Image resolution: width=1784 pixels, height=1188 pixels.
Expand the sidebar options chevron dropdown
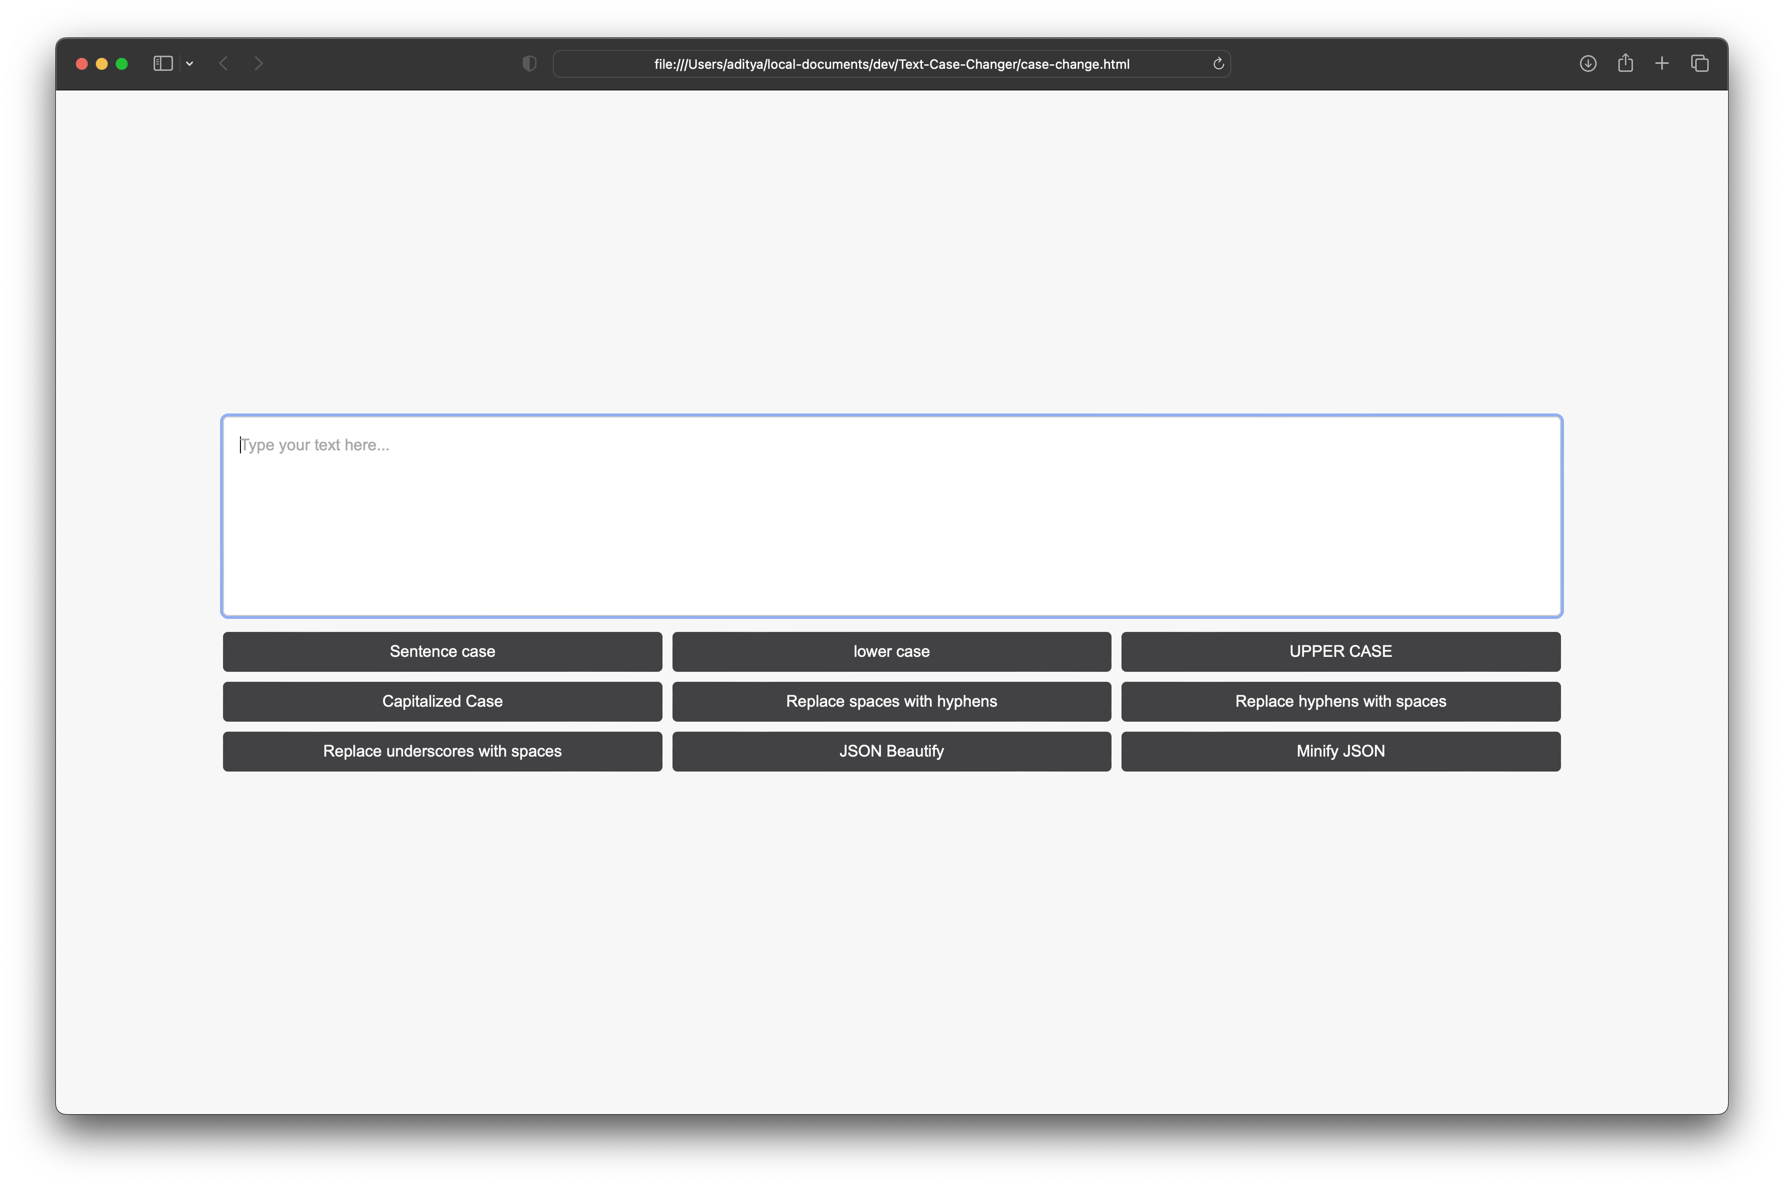pyautogui.click(x=190, y=64)
